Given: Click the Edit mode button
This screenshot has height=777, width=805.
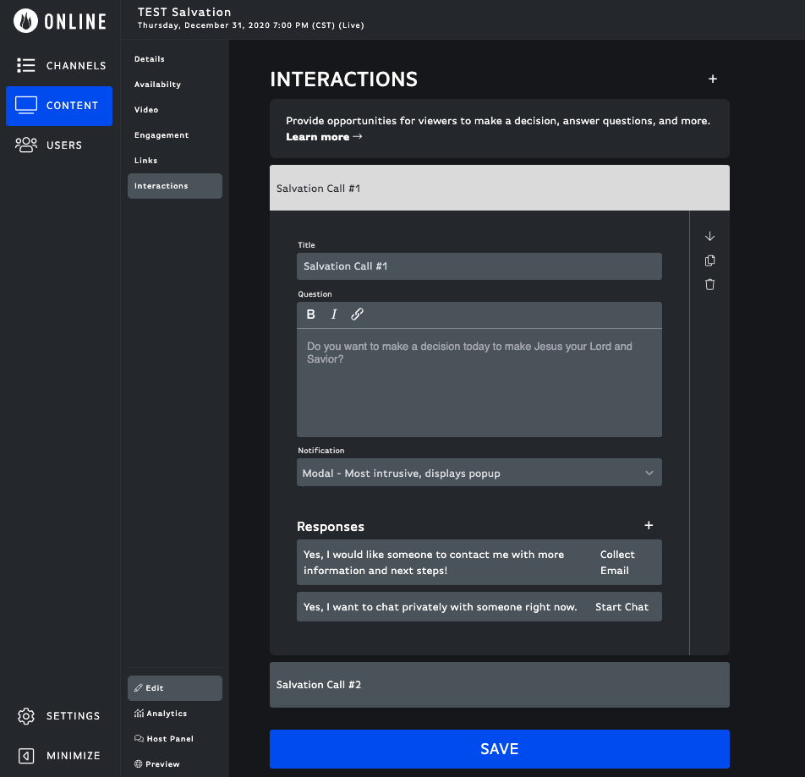Looking at the screenshot, I should pyautogui.click(x=174, y=688).
